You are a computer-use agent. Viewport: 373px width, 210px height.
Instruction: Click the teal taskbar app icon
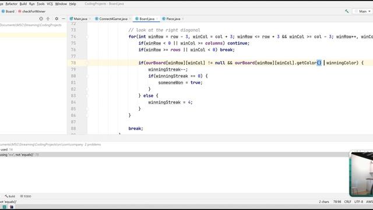[x=4, y=207]
